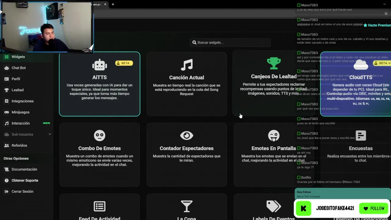Click the Kick logo in follow banner
The image size is (391, 220).
pos(303,208)
